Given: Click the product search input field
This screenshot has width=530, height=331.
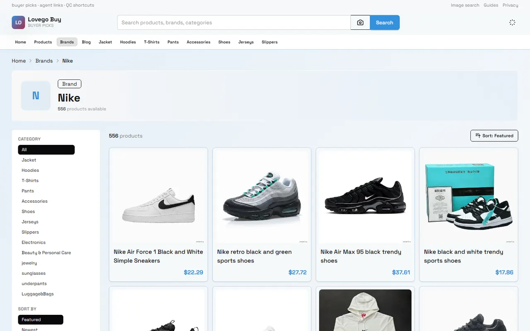Looking at the screenshot, I should [234, 23].
